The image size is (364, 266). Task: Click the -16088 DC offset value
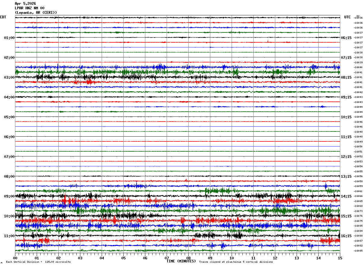coord(358,236)
